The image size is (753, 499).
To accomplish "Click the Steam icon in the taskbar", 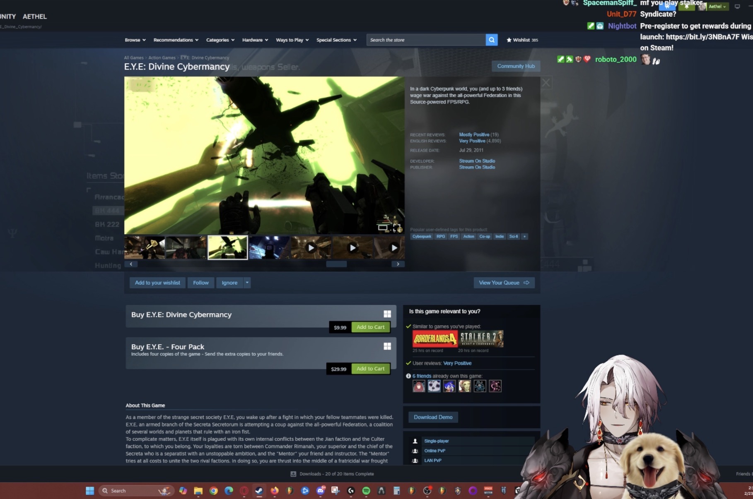I will click(x=259, y=491).
